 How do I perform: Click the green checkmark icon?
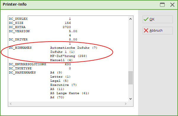[x=146, y=19]
